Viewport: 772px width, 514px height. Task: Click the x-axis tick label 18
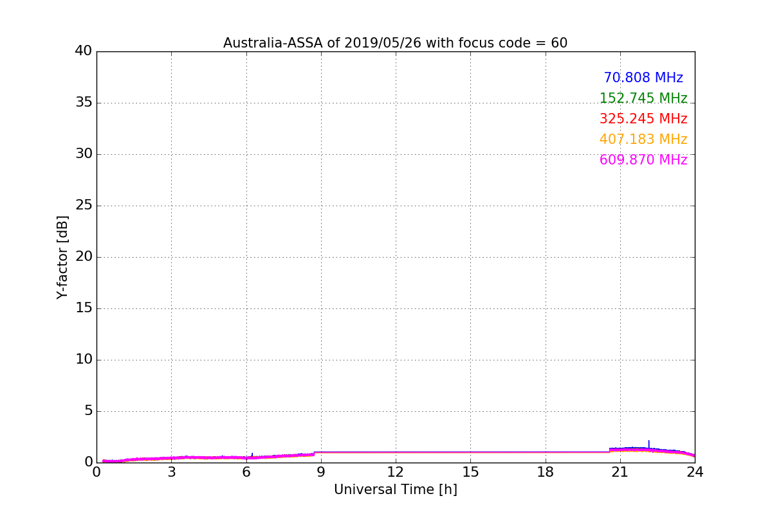click(x=546, y=472)
